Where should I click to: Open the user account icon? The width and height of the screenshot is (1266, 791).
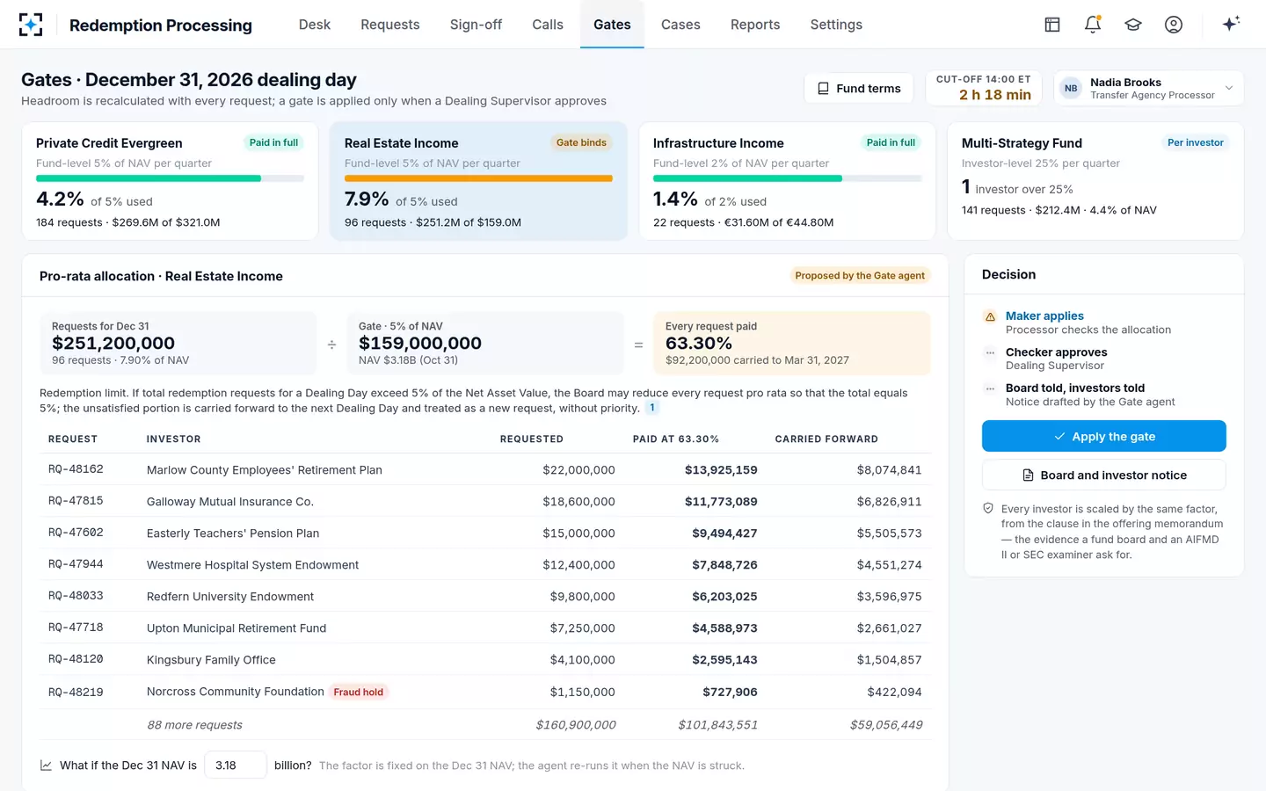1174,25
